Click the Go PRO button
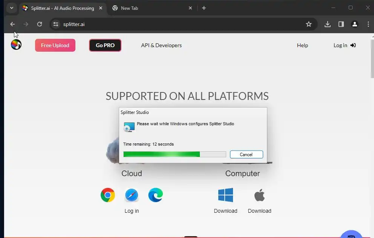This screenshot has width=374, height=238. coord(105,45)
